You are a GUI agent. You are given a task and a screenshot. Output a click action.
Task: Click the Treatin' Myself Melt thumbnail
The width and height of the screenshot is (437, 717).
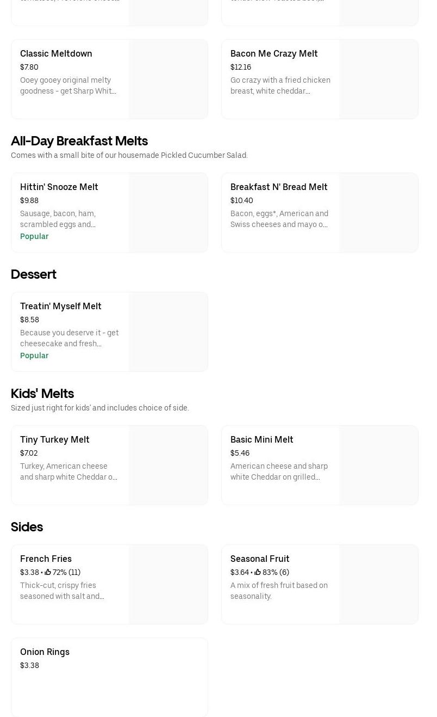pos(168,332)
